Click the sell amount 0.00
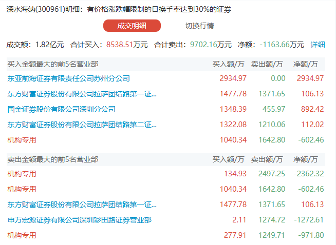The image size is (336, 245). tap(278, 78)
